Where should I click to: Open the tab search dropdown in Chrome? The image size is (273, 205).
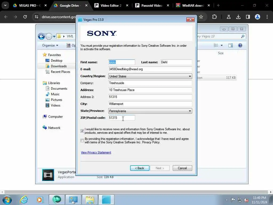point(5,5)
